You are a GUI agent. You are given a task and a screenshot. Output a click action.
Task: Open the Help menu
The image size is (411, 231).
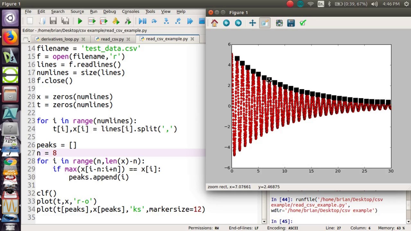(x=181, y=11)
